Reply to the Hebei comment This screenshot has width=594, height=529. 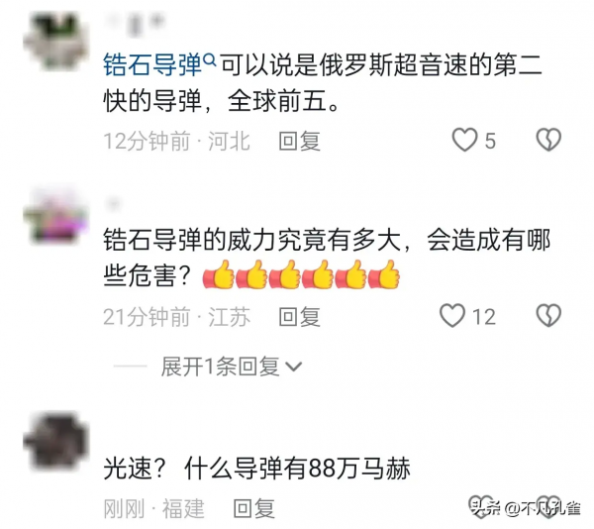tap(300, 141)
